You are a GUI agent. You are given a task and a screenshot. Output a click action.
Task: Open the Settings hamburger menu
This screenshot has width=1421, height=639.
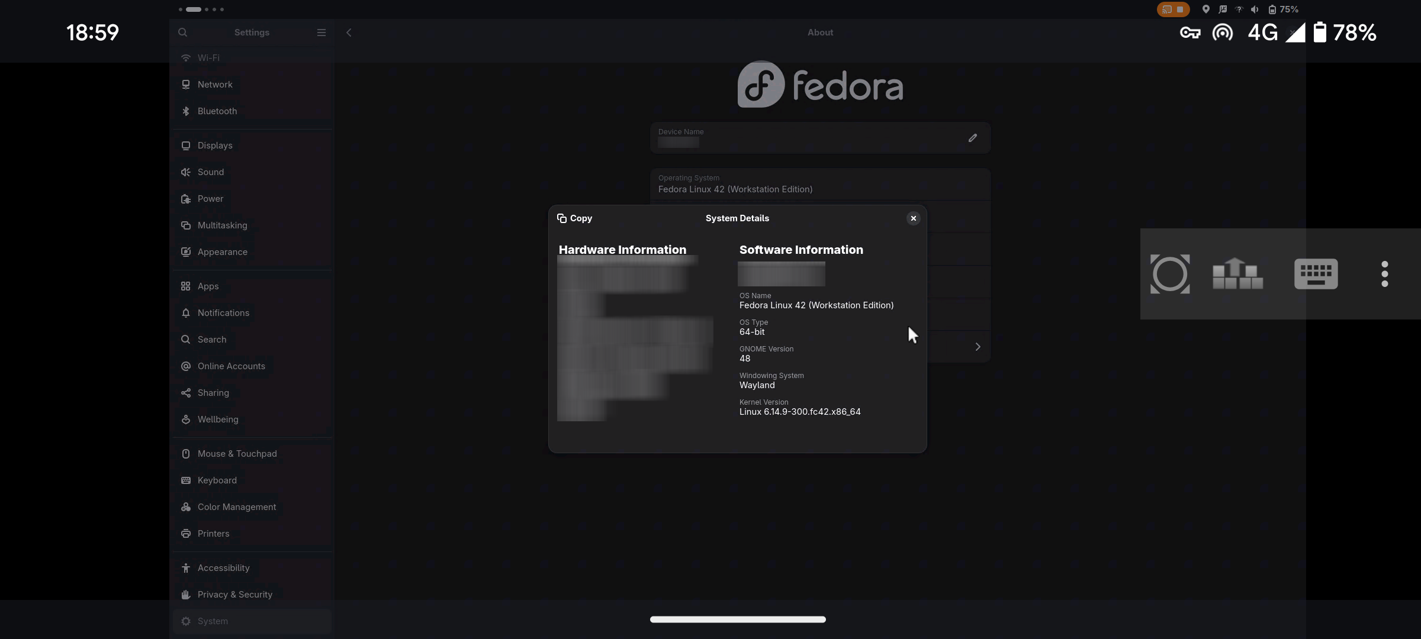tap(322, 33)
